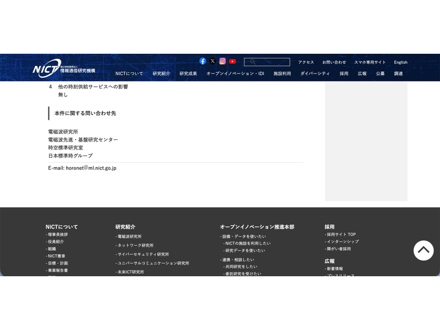Open footer link 連携・相談したい

coord(238,260)
